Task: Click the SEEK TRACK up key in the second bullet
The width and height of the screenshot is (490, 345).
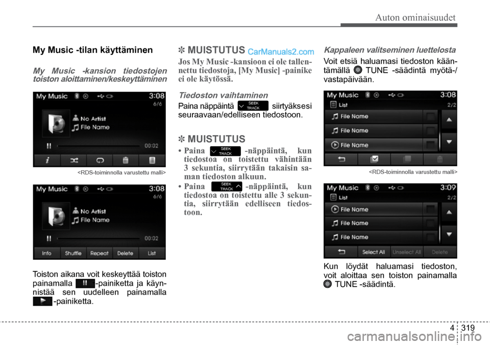Action: [x=227, y=187]
